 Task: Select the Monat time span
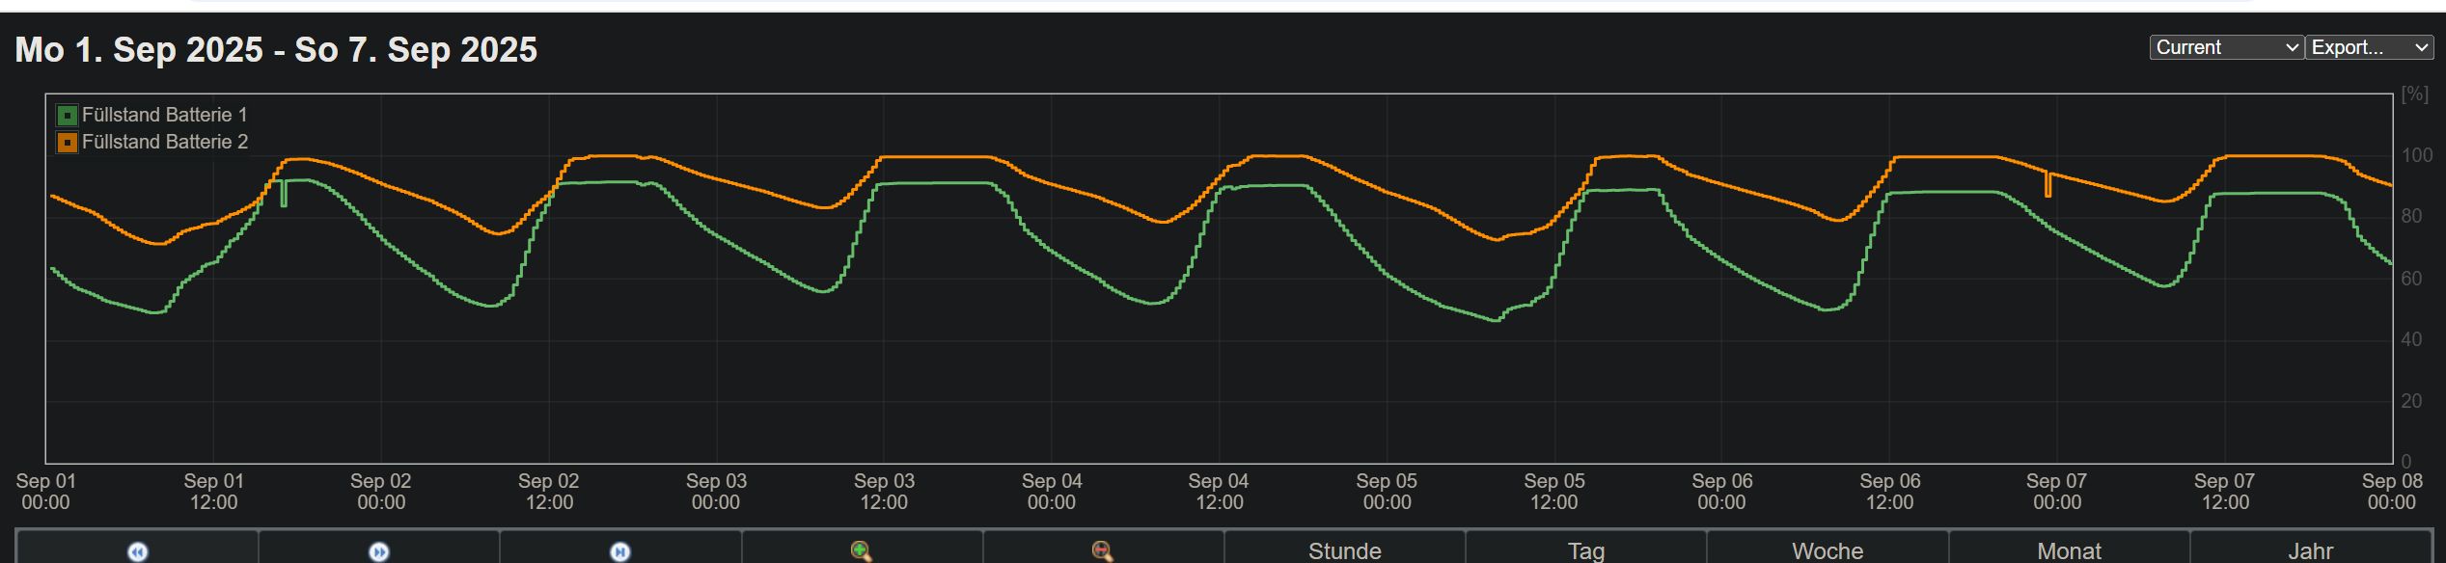[x=2069, y=550]
